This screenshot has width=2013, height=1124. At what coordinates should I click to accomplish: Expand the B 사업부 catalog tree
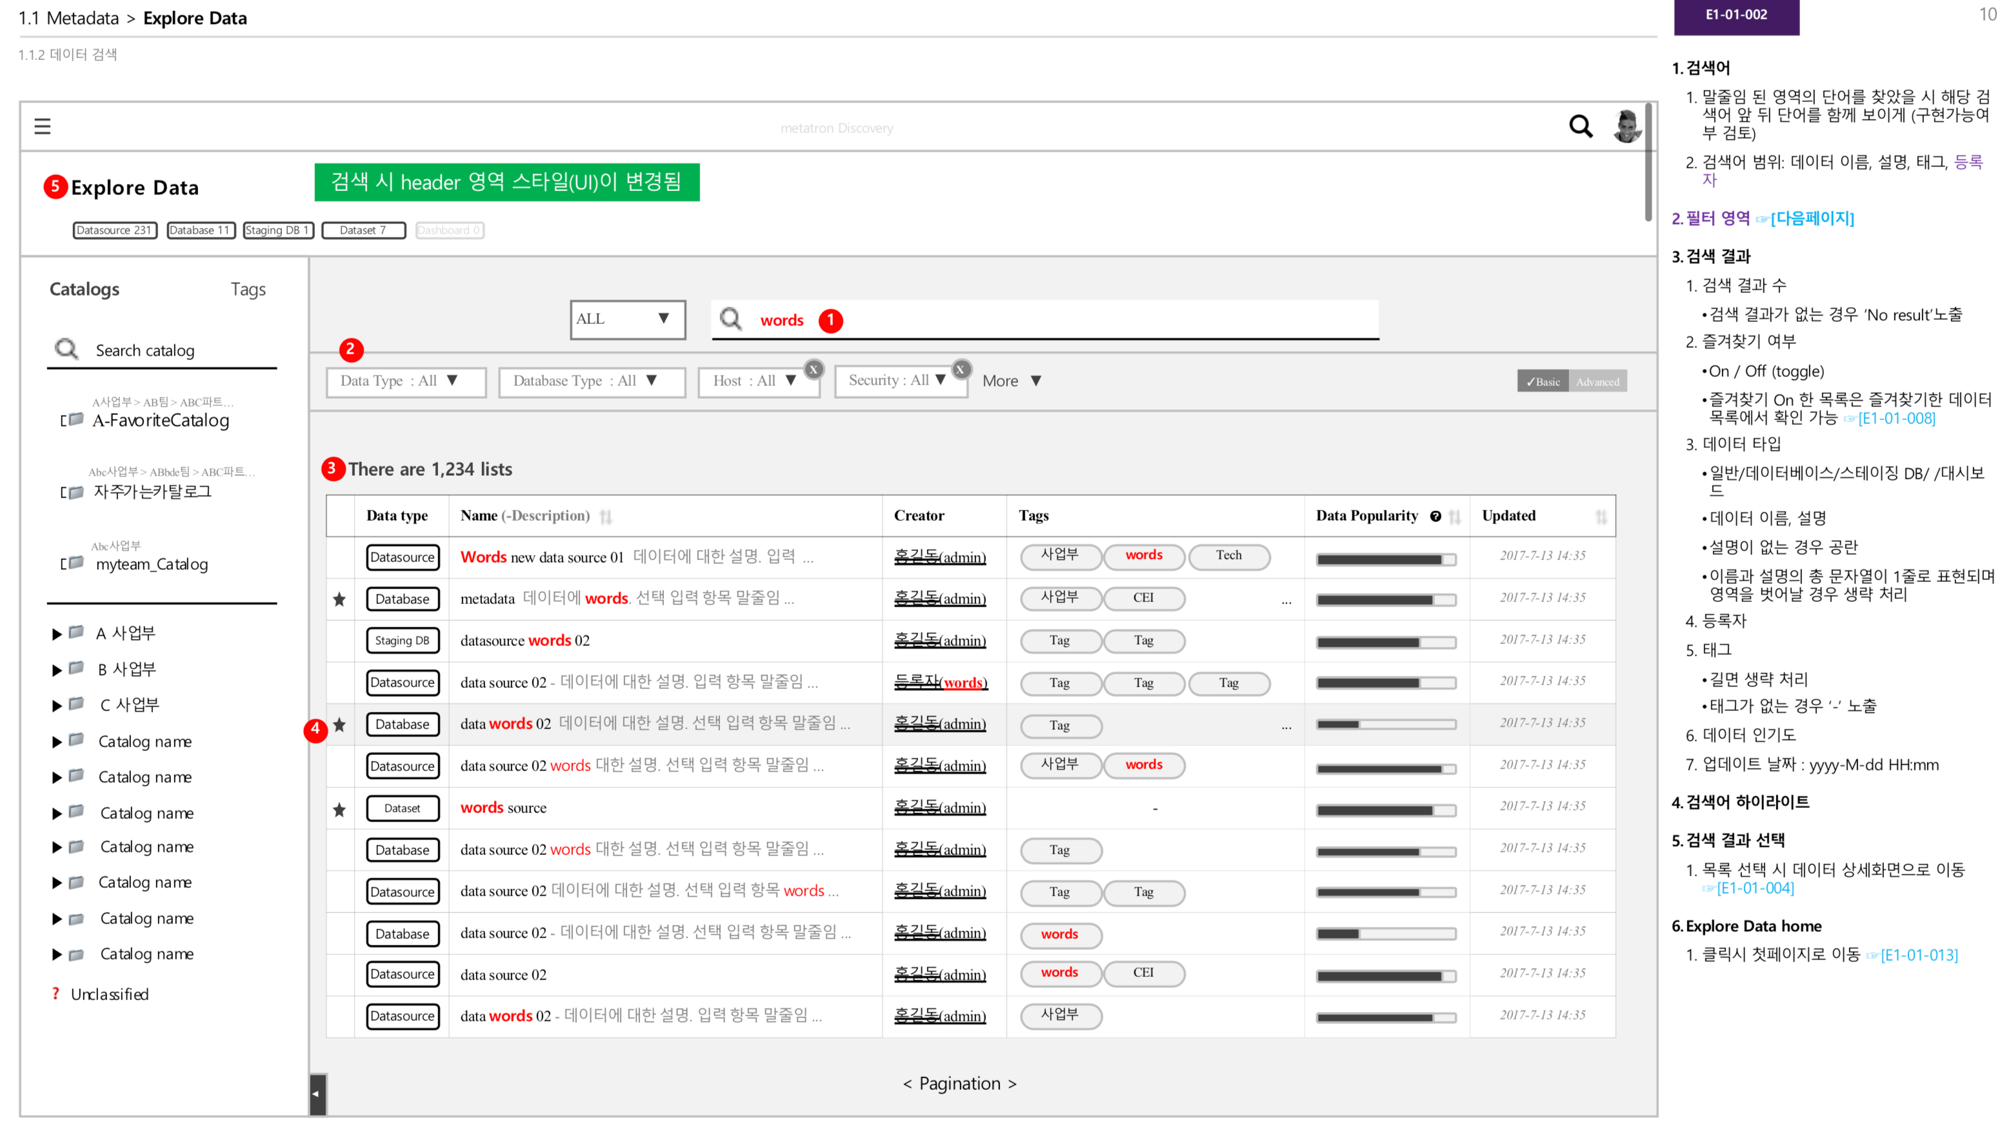click(x=56, y=669)
